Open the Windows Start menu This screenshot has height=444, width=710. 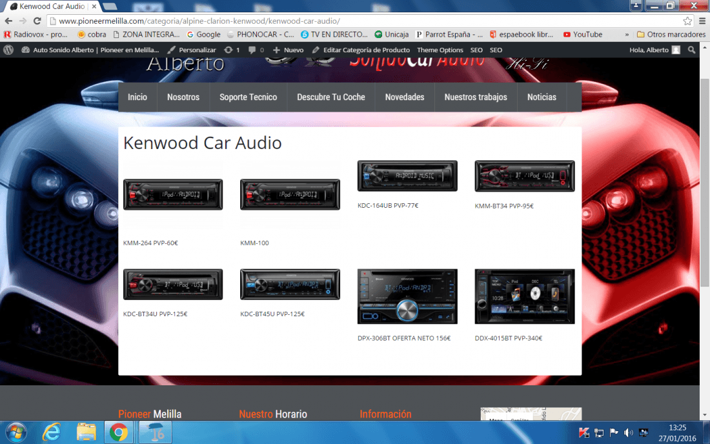pos(16,432)
